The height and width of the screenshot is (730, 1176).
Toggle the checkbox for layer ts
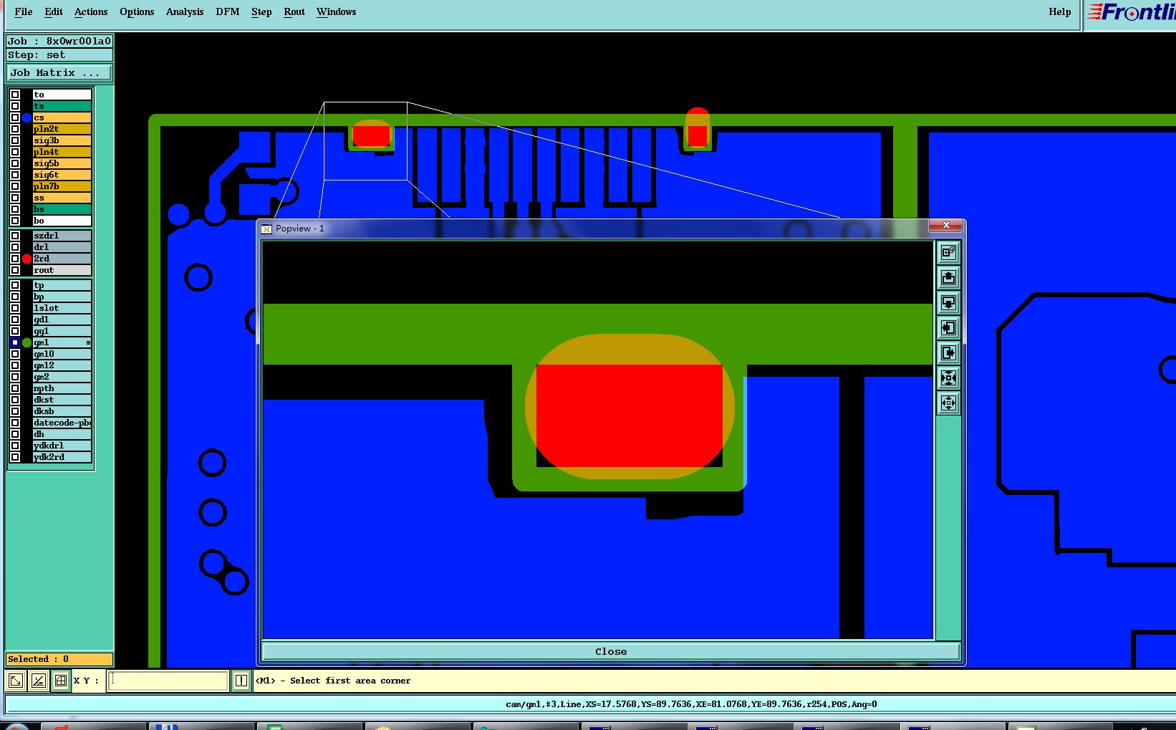pos(14,106)
